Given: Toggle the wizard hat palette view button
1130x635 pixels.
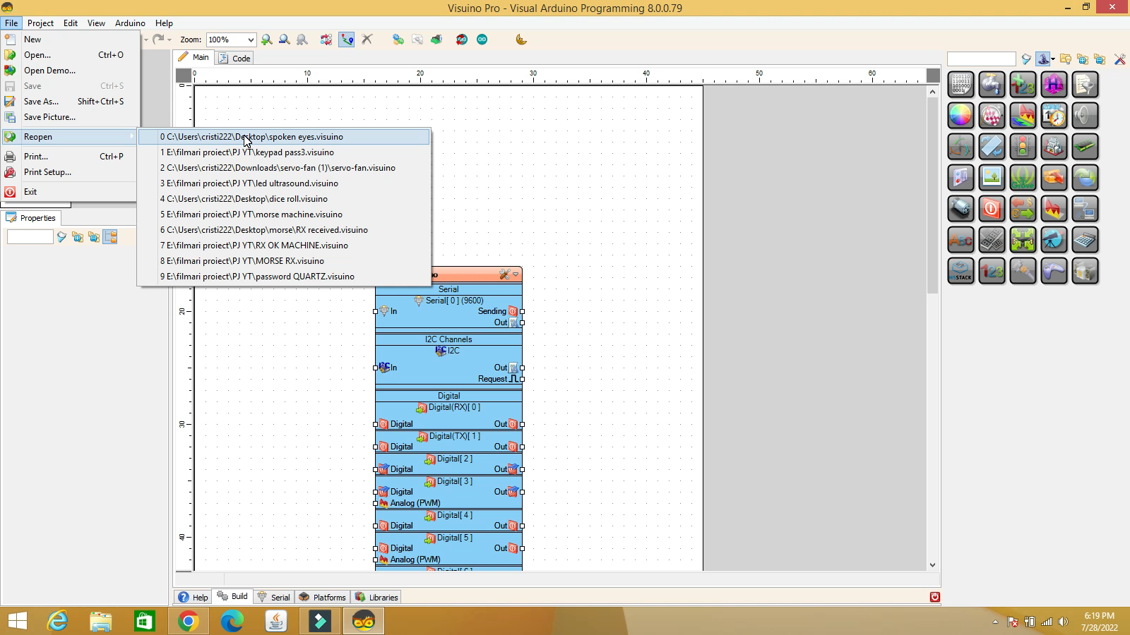Looking at the screenshot, I should click(1043, 59).
